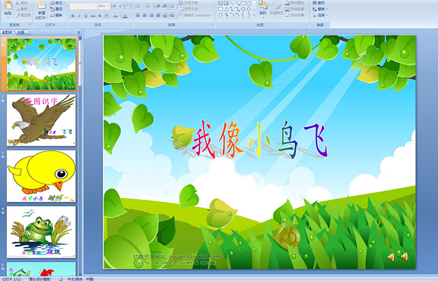Viewport: 438px width, 281px height.
Task: Click the font name combo box
Action: pos(83,6)
